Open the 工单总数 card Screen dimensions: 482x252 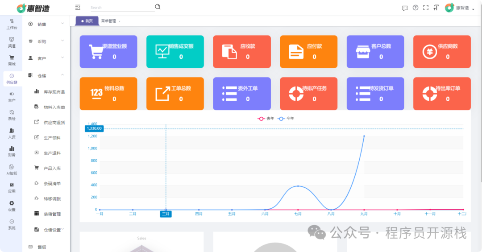tap(175, 93)
